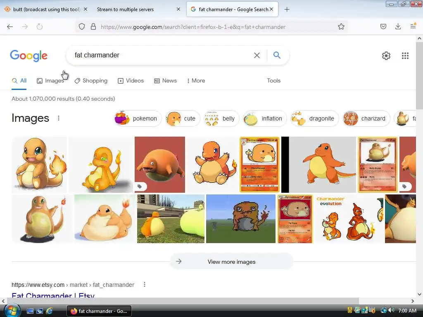Image resolution: width=423 pixels, height=317 pixels.
Task: Open Google settings gear
Action: tap(386, 56)
